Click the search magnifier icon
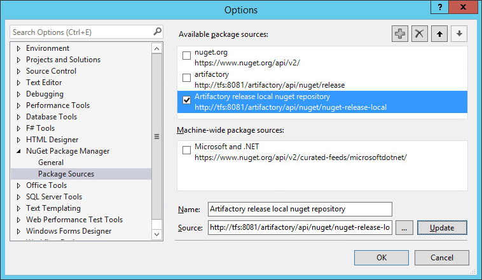The width and height of the screenshot is (482, 280). tap(157, 31)
